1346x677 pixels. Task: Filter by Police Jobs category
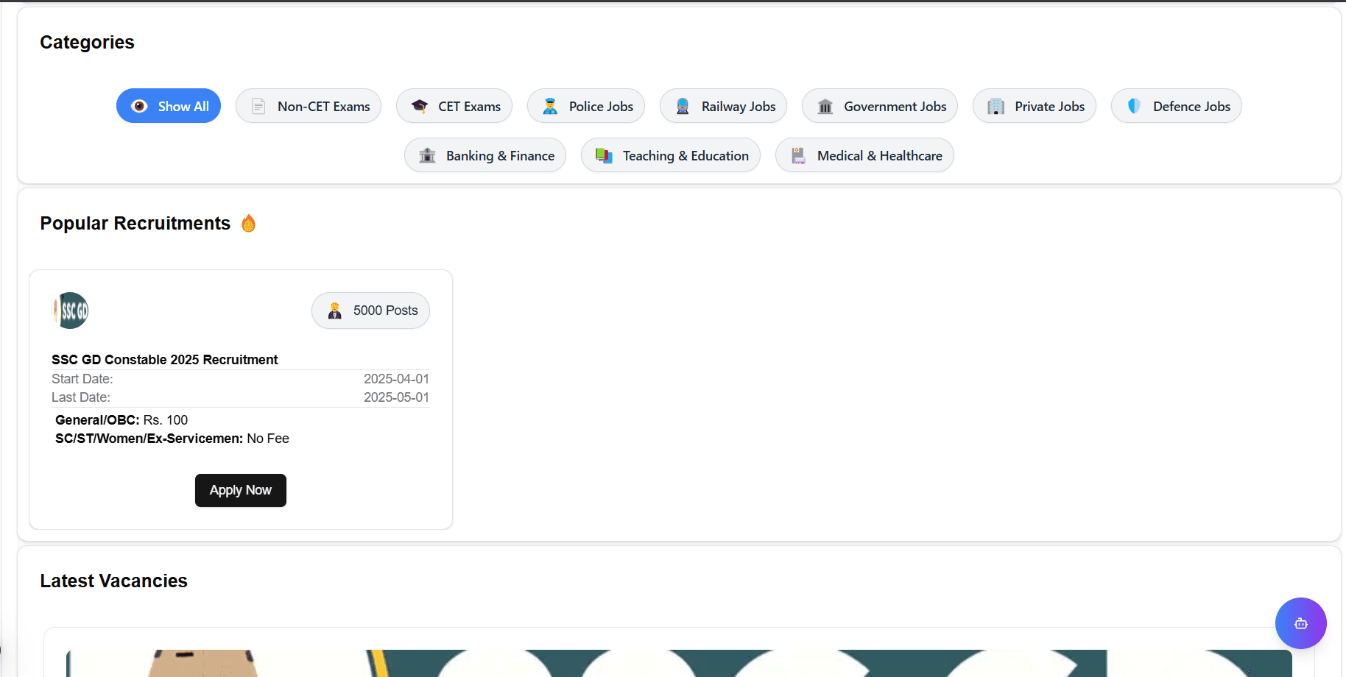pos(586,106)
